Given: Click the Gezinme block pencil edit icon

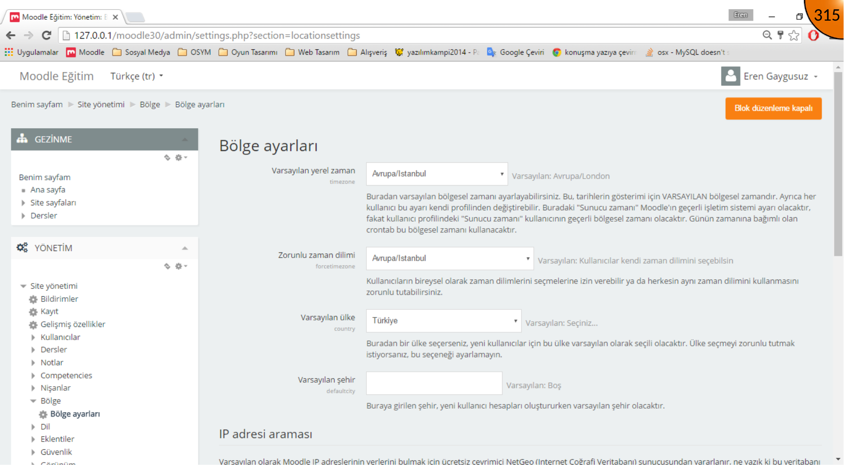Looking at the screenshot, I should [167, 157].
